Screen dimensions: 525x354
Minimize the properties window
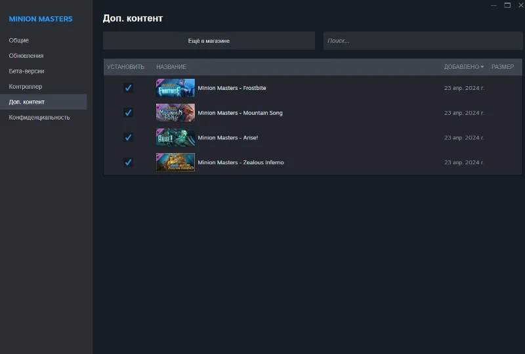[493, 5]
